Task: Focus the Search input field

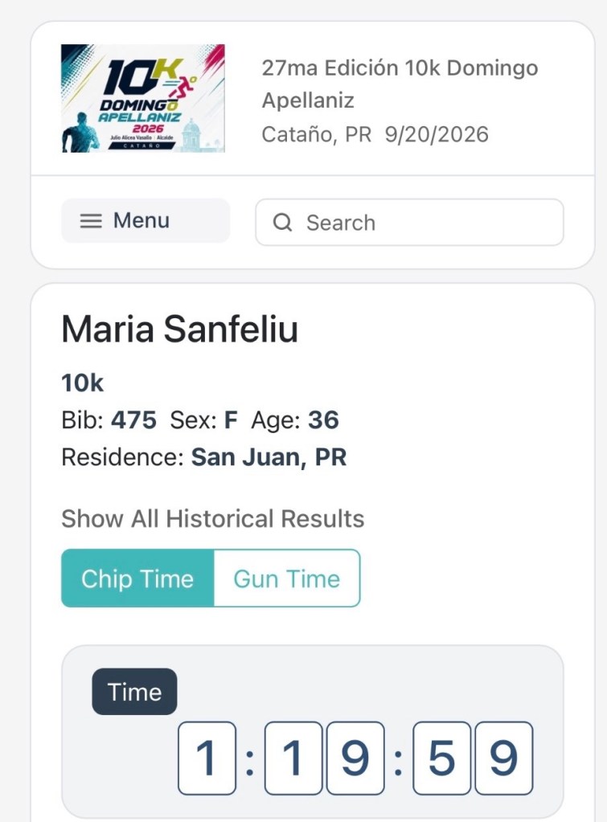Action: (409, 223)
